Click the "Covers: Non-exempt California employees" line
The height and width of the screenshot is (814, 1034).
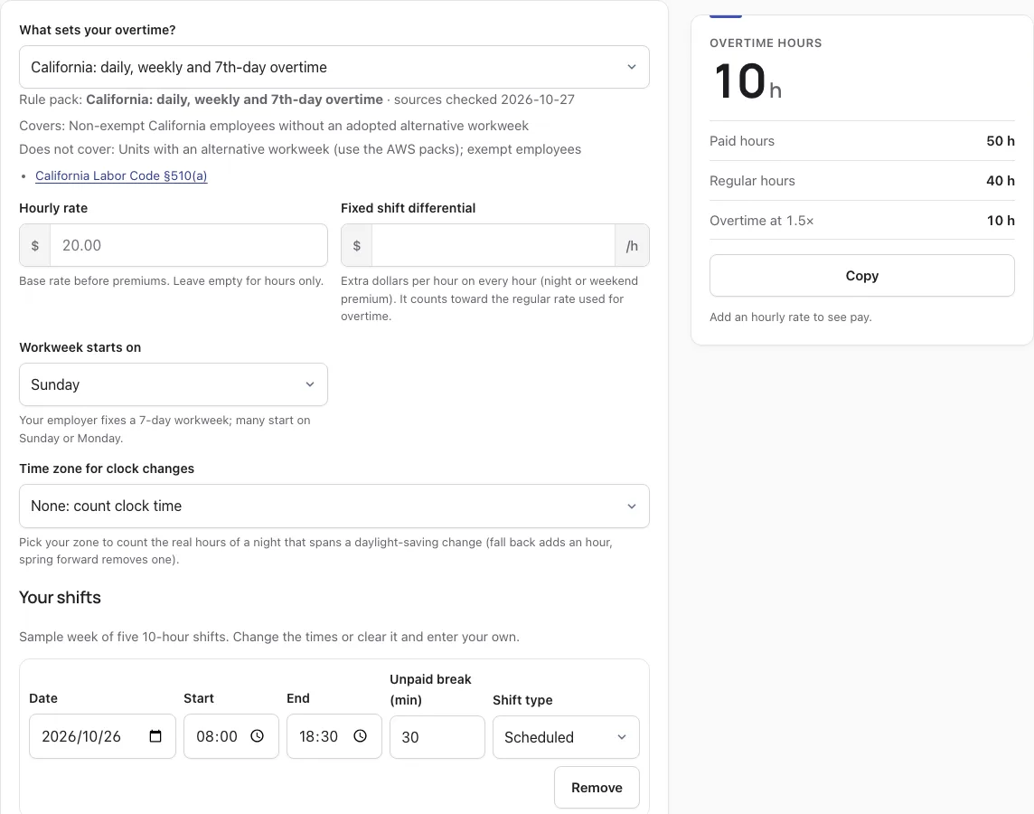tap(274, 126)
